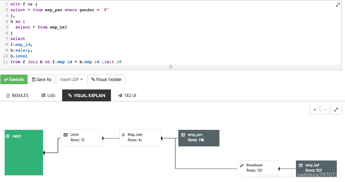Click the Visual Explain button
345x182 pixels.
click(x=107, y=80)
